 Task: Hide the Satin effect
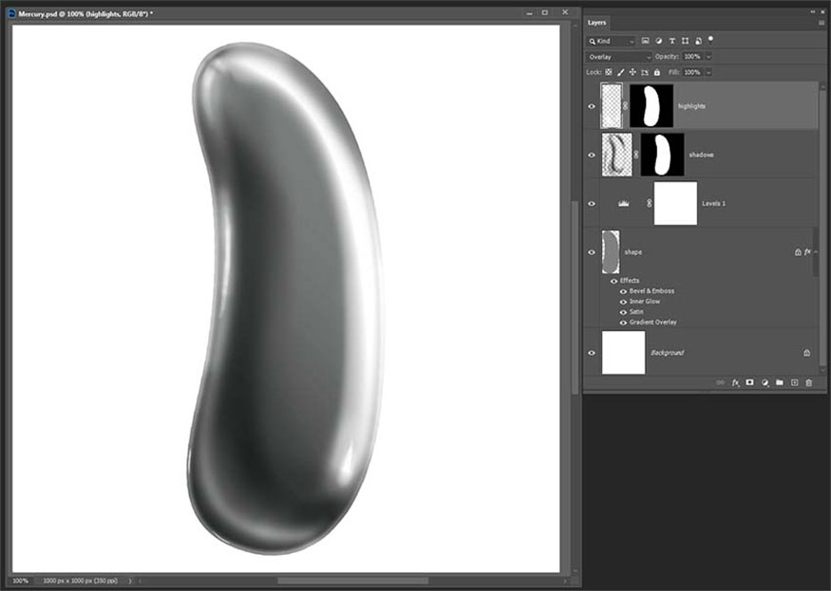coord(623,312)
